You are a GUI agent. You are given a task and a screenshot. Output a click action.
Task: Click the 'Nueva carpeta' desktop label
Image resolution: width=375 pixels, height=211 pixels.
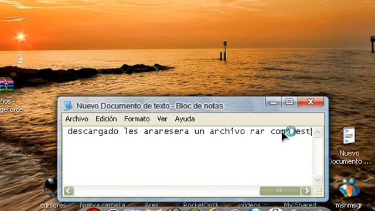click(103, 205)
